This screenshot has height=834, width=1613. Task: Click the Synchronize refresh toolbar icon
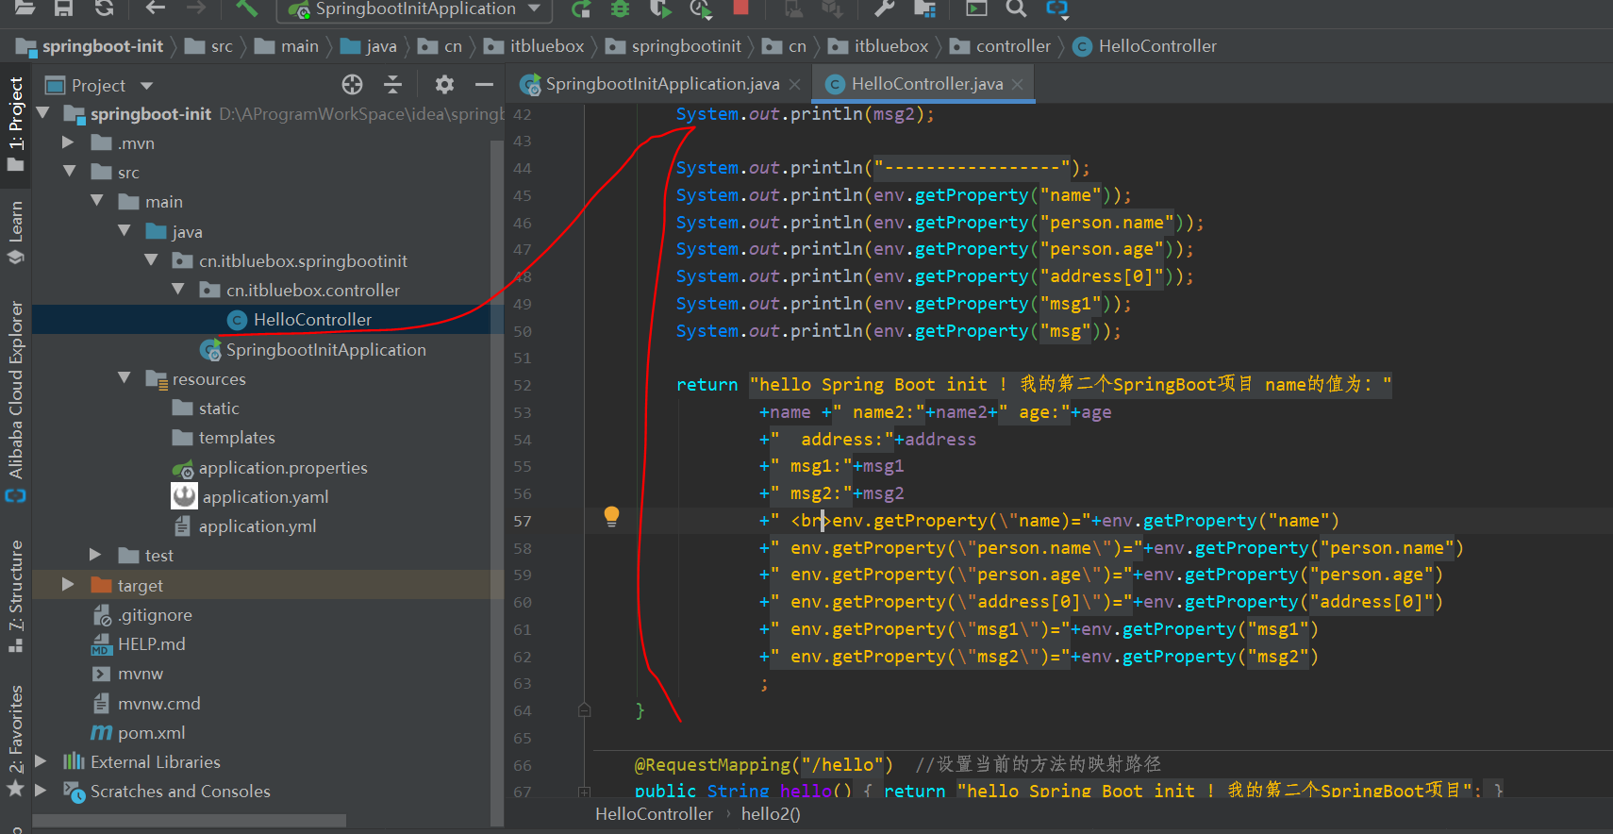pyautogui.click(x=104, y=8)
